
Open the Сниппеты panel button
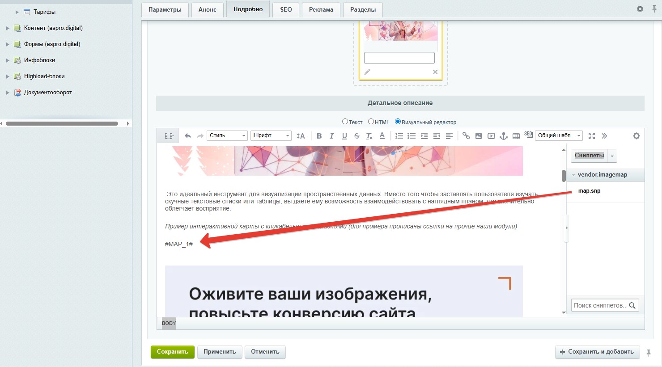click(589, 156)
